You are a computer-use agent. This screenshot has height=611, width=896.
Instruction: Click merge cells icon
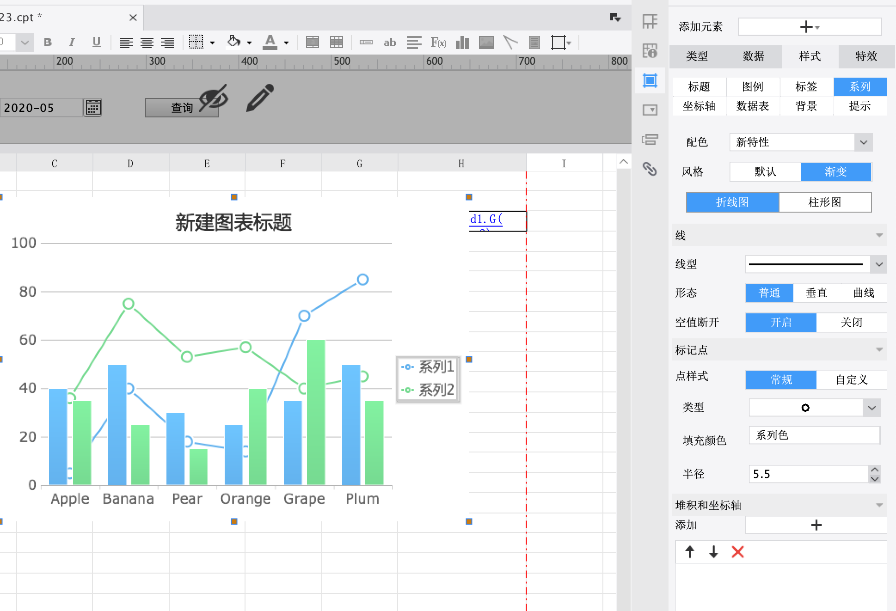click(x=313, y=43)
